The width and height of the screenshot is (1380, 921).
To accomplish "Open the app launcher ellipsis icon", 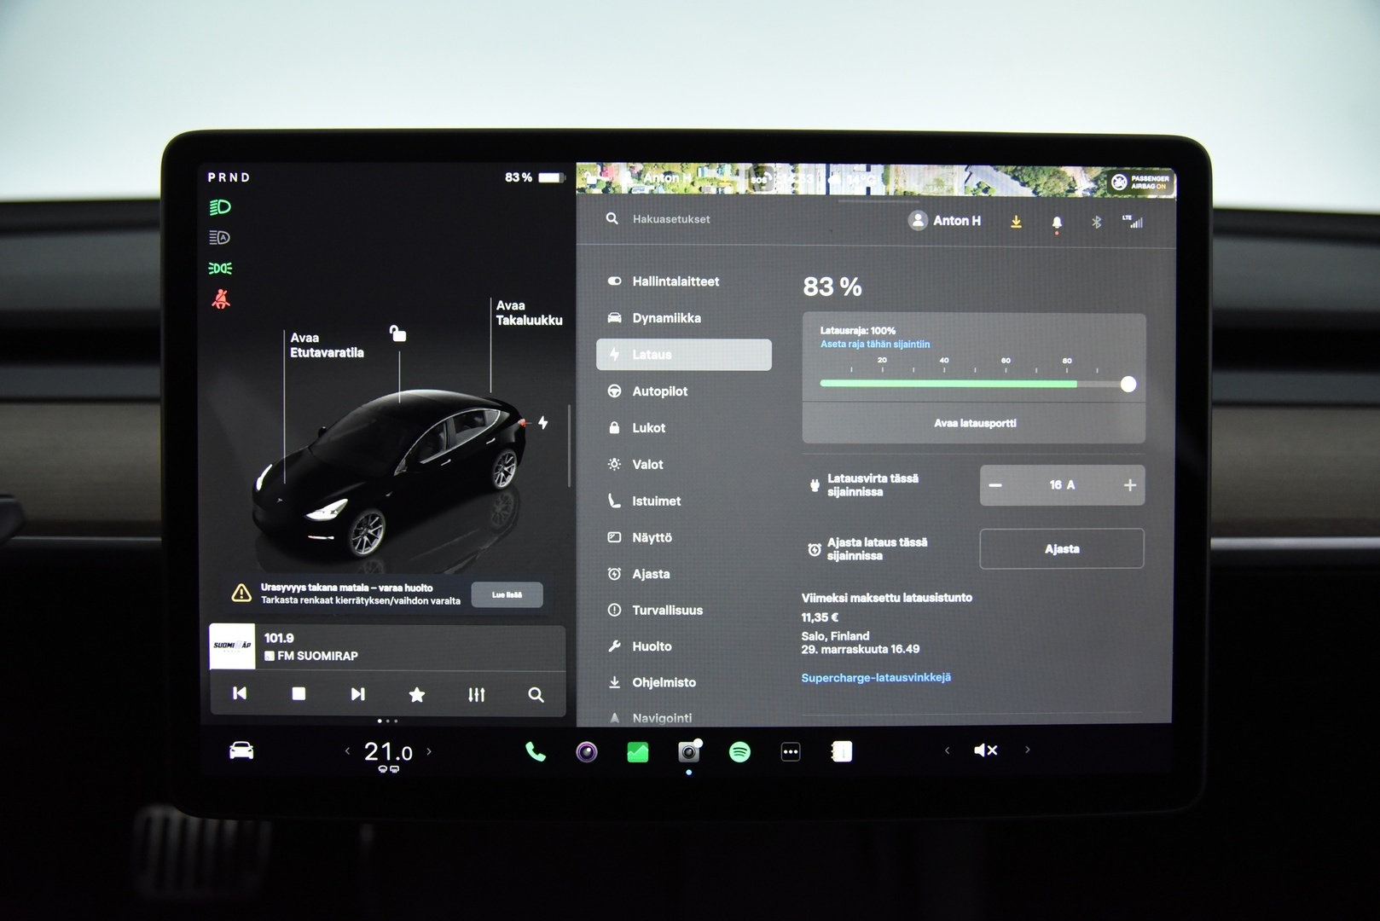I will [790, 751].
